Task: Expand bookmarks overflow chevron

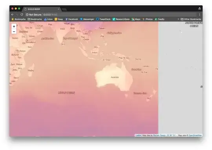Action: (x=178, y=19)
